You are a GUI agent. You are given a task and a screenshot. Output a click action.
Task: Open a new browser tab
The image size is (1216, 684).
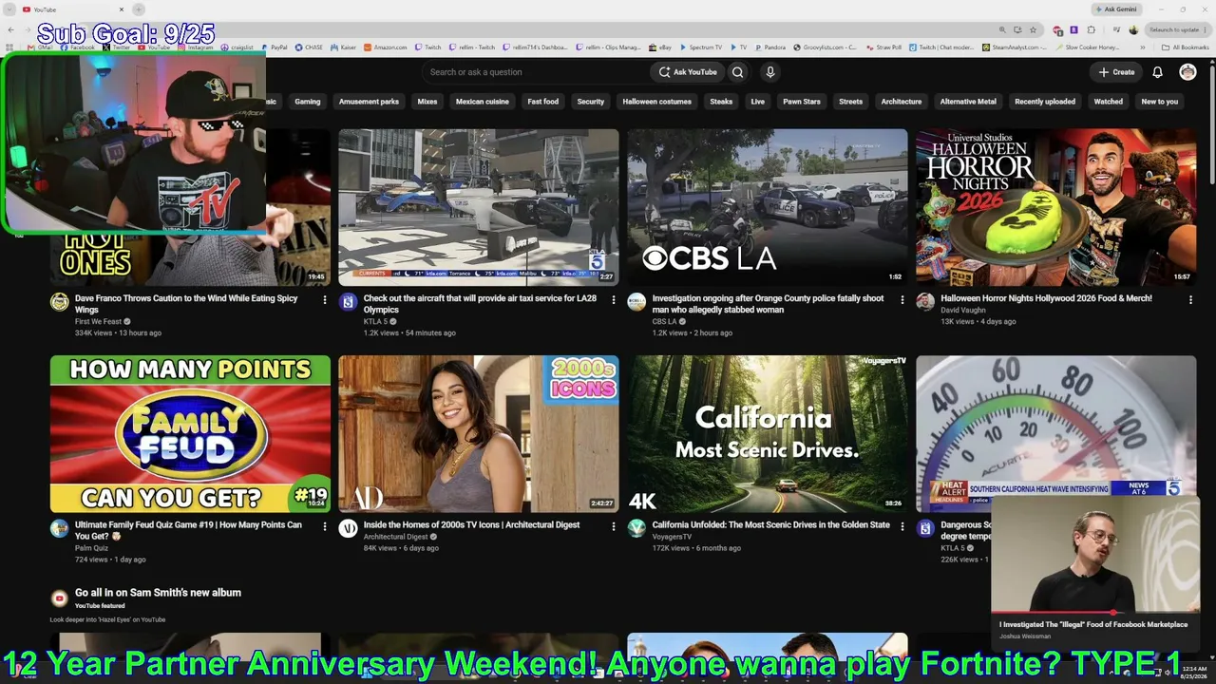point(139,9)
